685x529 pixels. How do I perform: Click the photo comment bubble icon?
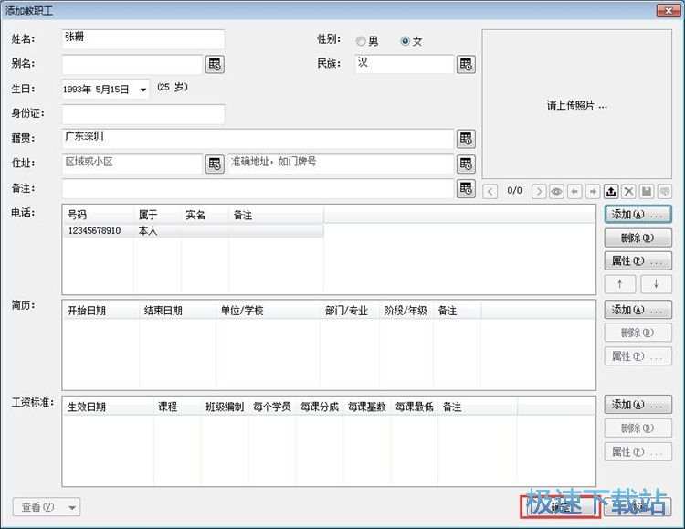pos(665,192)
